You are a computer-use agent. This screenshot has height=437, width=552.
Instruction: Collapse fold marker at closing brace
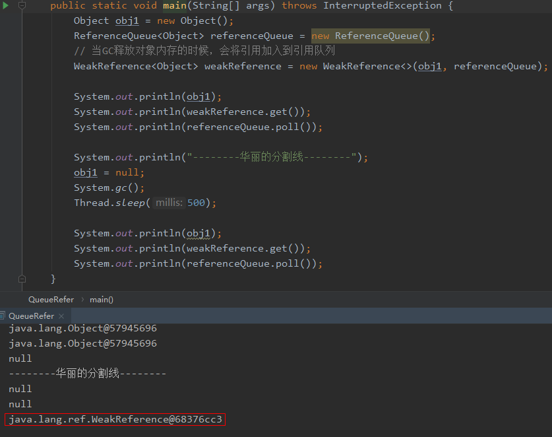click(x=22, y=279)
